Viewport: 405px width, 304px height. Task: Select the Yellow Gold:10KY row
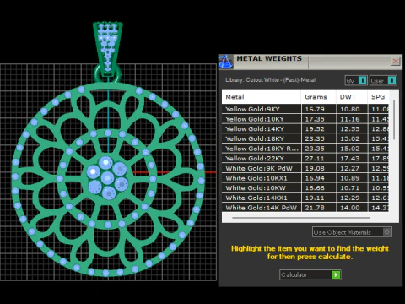tap(305, 119)
